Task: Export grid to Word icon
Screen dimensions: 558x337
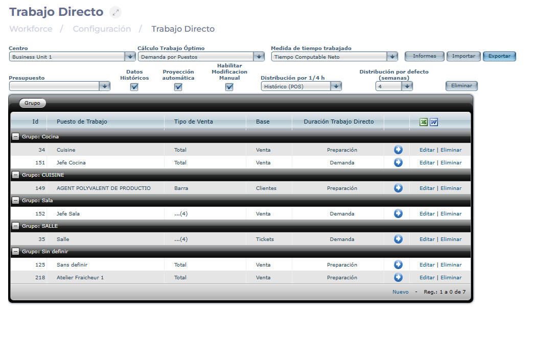Action: pos(434,122)
